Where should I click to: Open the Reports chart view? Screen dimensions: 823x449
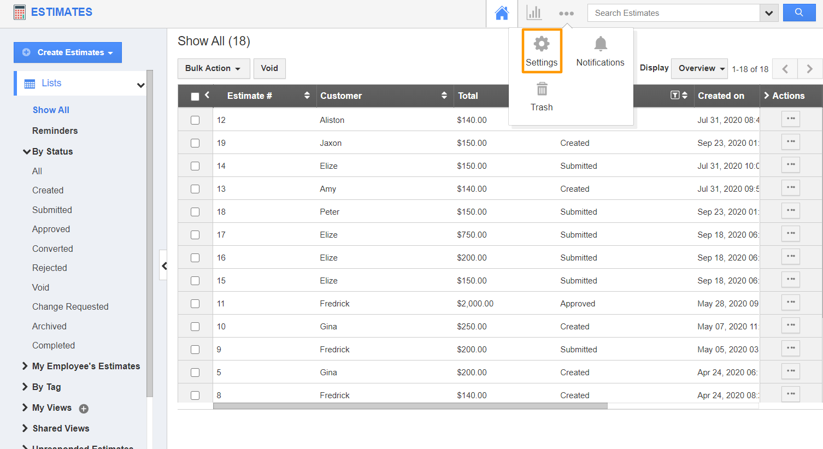click(534, 13)
